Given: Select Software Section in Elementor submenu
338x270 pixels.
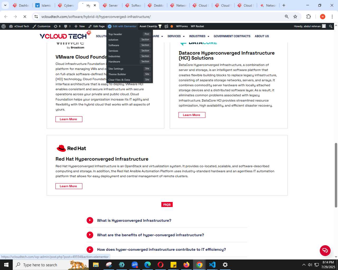Looking at the screenshot, I should click(x=129, y=45).
